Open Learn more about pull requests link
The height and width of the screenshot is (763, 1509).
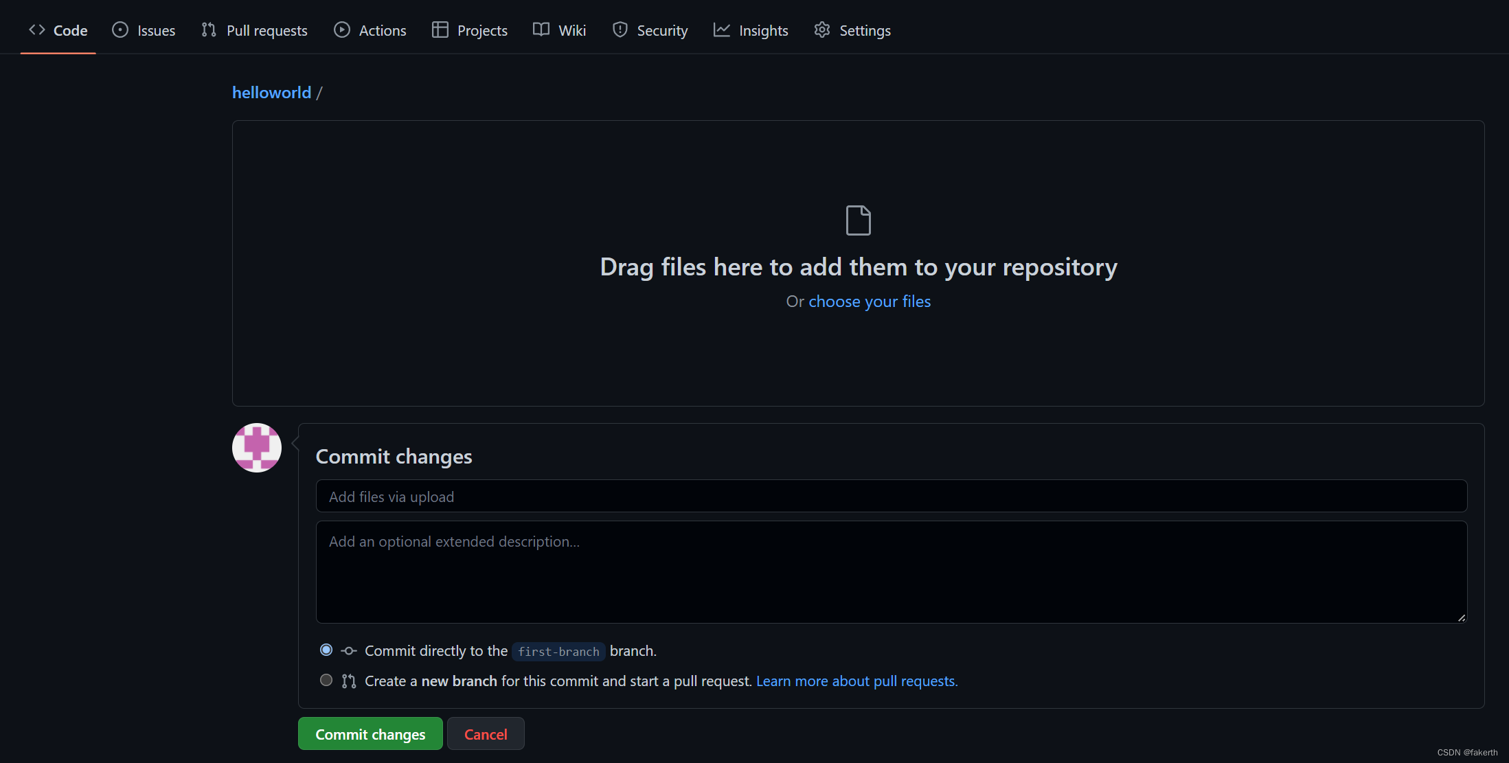[x=856, y=681]
